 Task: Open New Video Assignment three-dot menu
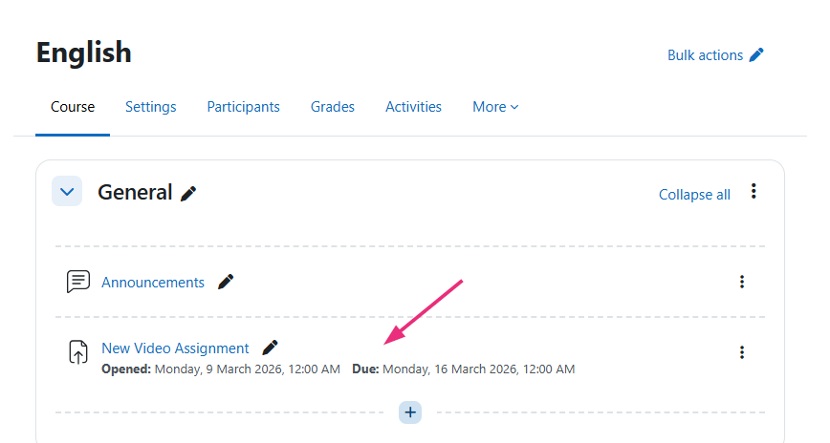pyautogui.click(x=742, y=352)
